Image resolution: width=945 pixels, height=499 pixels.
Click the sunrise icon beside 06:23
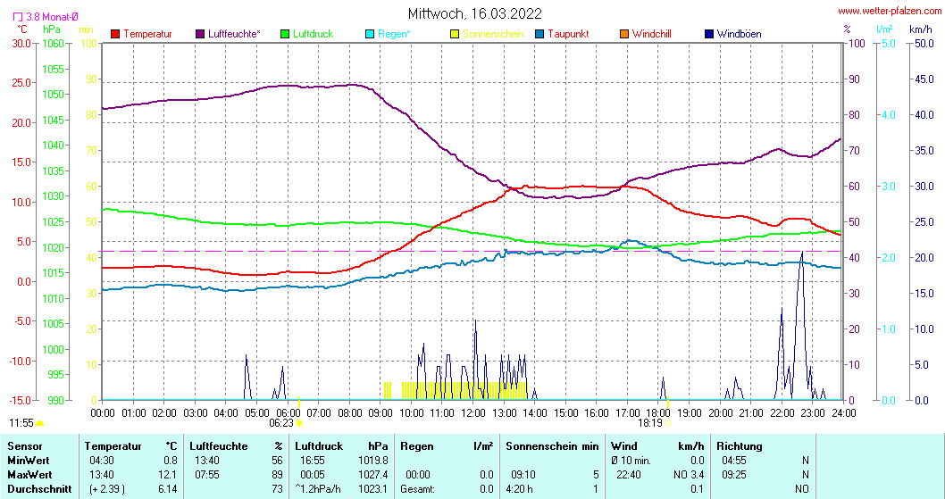click(x=299, y=423)
